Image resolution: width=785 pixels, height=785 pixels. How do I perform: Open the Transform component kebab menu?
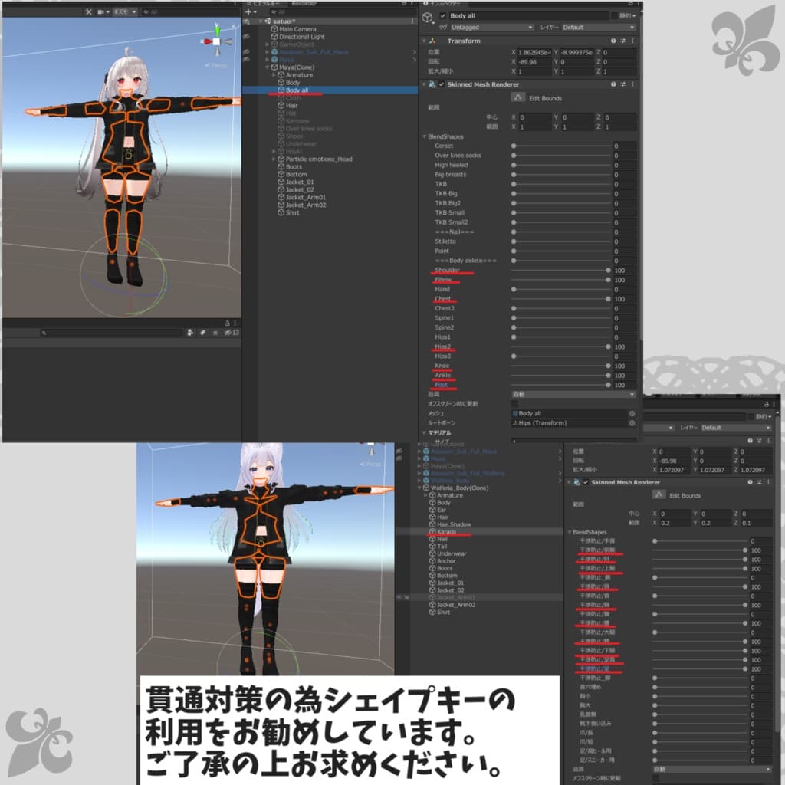tap(632, 41)
